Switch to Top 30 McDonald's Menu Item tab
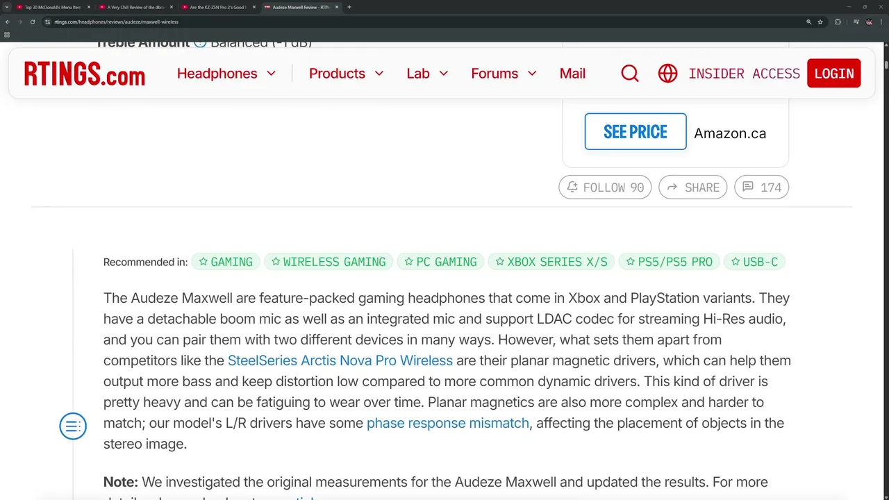The image size is (889, 500). coord(53,7)
